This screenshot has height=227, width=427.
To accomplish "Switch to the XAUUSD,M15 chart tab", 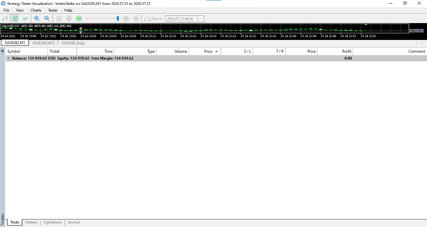I will 43,43.
